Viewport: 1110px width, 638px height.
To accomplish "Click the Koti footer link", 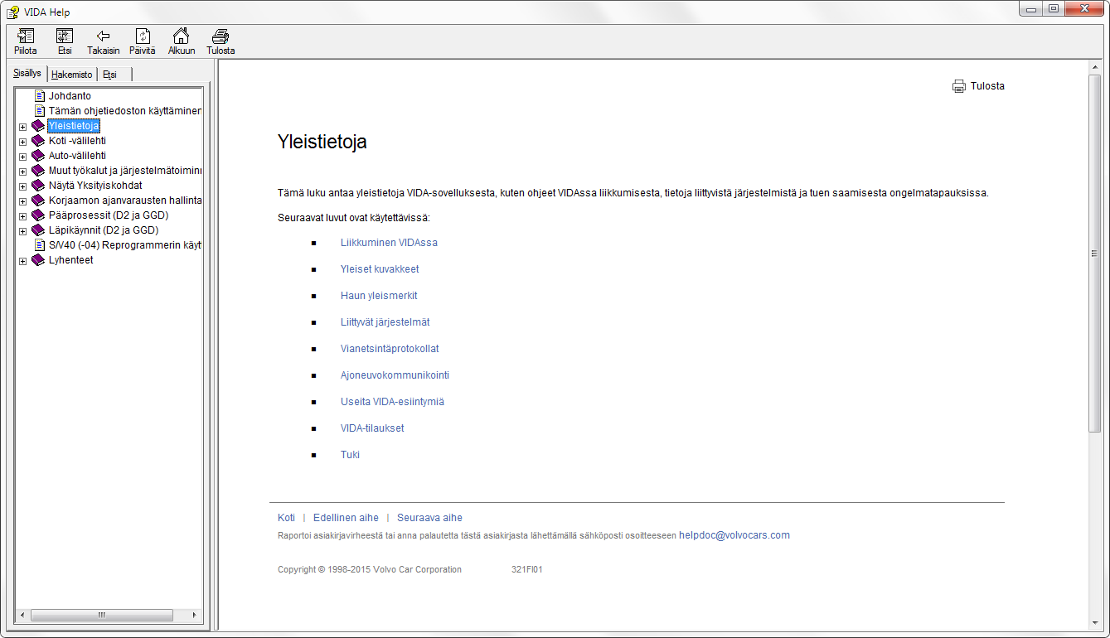I will pos(286,518).
